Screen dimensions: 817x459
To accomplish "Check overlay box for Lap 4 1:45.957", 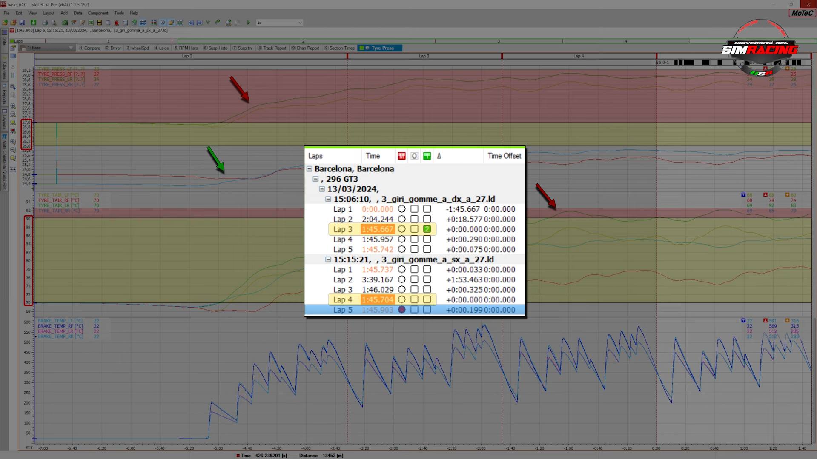I will (x=414, y=239).
